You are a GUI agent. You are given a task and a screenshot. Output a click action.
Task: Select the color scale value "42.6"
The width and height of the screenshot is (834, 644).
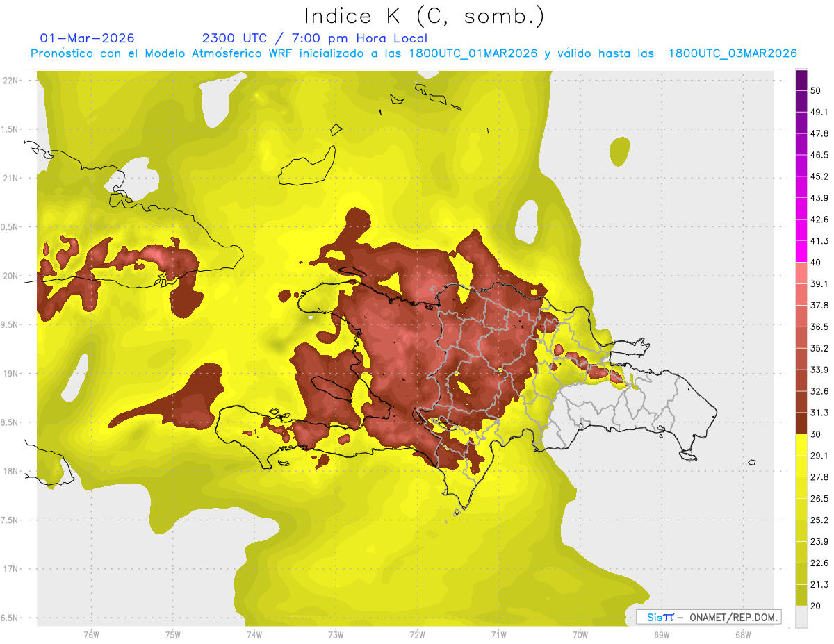[x=819, y=220]
